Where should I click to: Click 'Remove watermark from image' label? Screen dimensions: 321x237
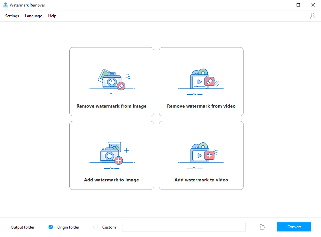point(112,106)
